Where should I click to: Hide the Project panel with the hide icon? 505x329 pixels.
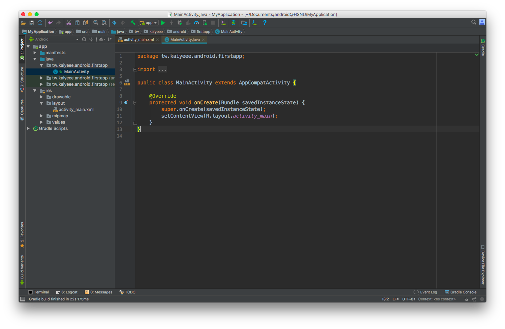coord(110,39)
